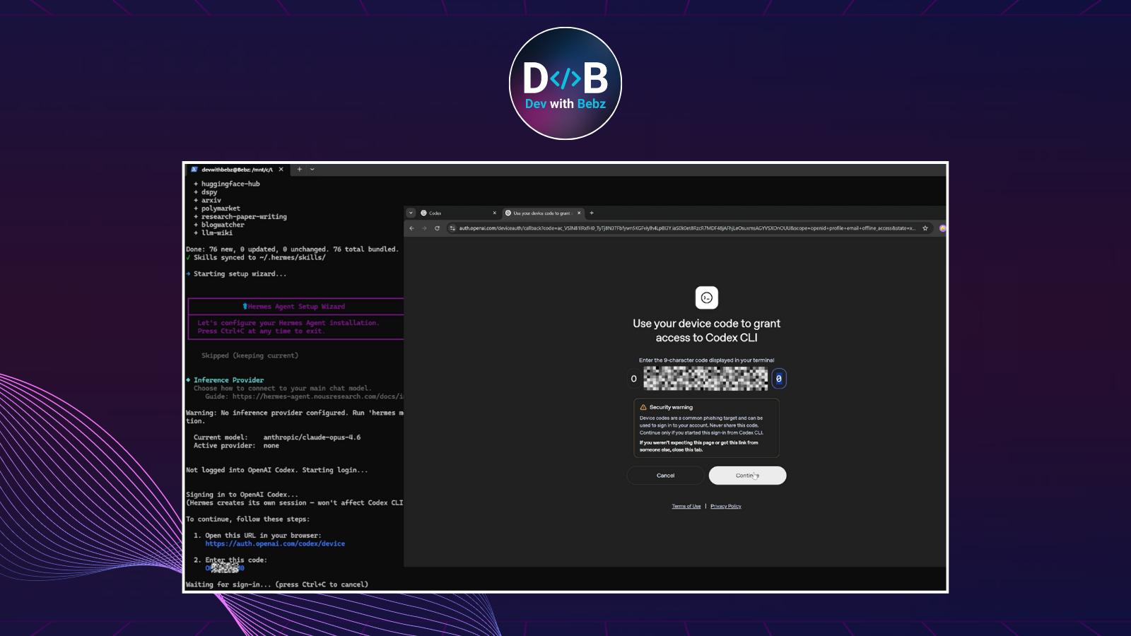Close the devwithbebz@Bebz terminal tab
The width and height of the screenshot is (1131, 636).
[281, 170]
